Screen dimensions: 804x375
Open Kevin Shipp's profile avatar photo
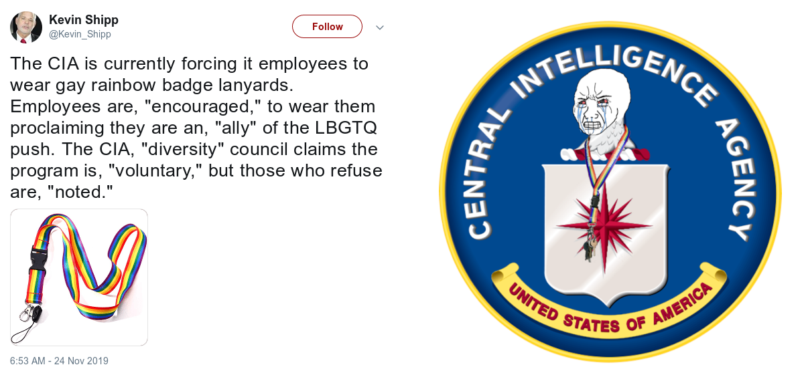pyautogui.click(x=26, y=27)
